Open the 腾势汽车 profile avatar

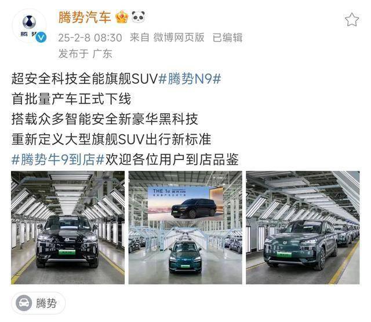pyautogui.click(x=30, y=27)
